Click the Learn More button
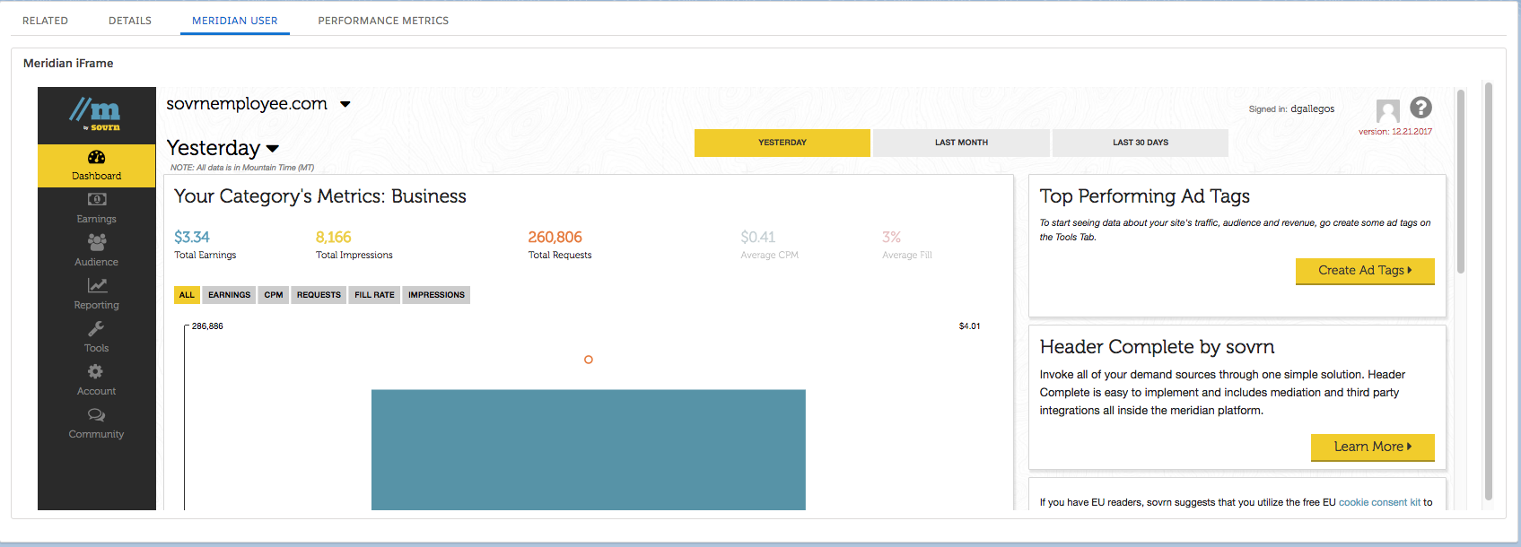 (x=1373, y=447)
